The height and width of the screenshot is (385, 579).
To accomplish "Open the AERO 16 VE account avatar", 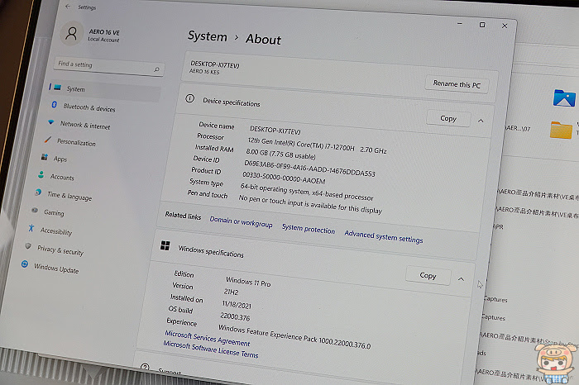I will click(71, 33).
